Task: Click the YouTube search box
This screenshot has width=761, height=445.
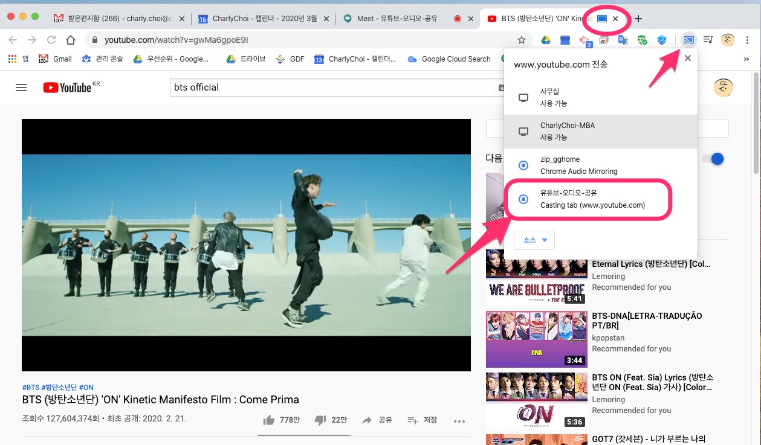Action: 335,88
